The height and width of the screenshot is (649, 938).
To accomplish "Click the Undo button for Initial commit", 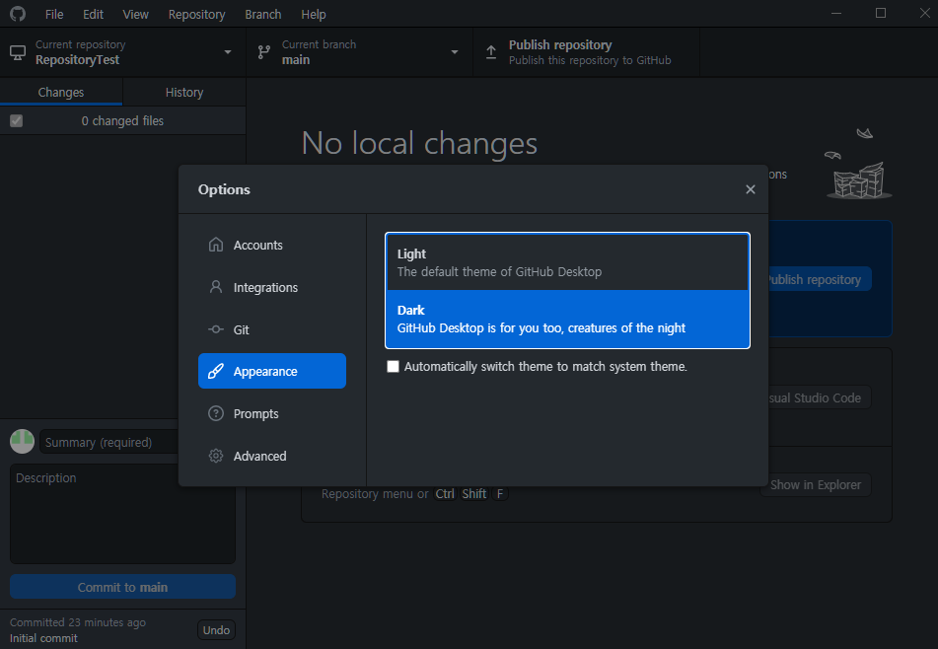I will pos(216,630).
